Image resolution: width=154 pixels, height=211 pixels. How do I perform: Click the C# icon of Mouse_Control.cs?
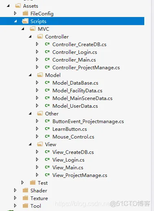click(x=47, y=136)
